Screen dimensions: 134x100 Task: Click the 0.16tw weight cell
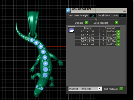pyautogui.click(x=112, y=41)
